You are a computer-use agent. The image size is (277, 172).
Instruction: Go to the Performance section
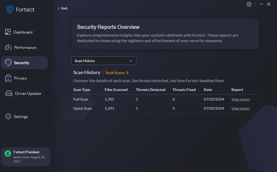point(25,48)
